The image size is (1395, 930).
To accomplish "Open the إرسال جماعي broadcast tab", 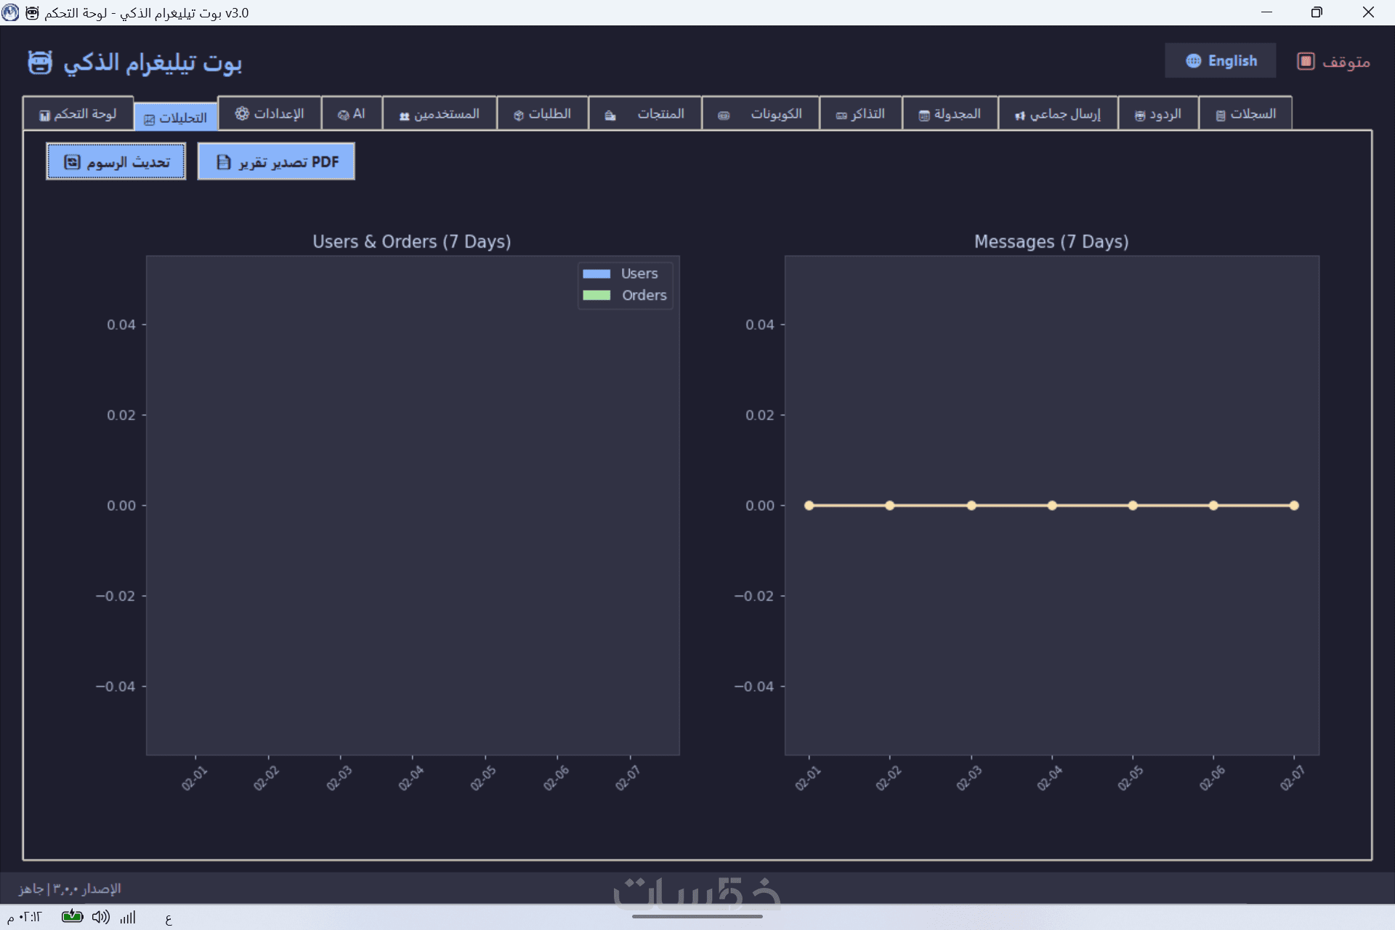I will coord(1058,114).
